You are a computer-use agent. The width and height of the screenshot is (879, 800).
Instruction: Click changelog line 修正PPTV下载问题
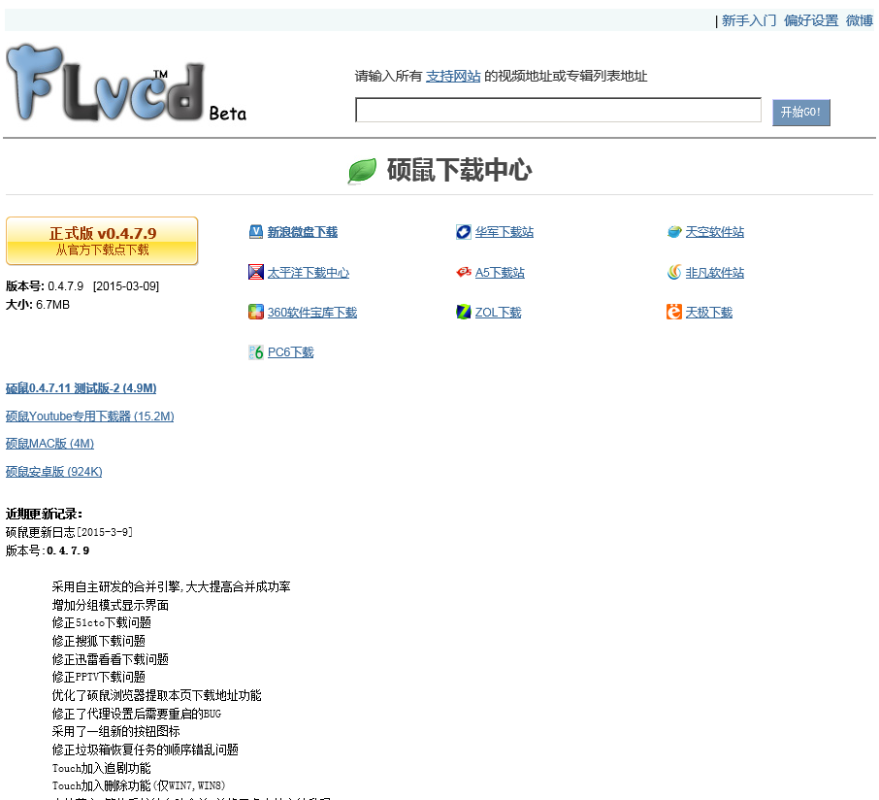pyautogui.click(x=99, y=677)
